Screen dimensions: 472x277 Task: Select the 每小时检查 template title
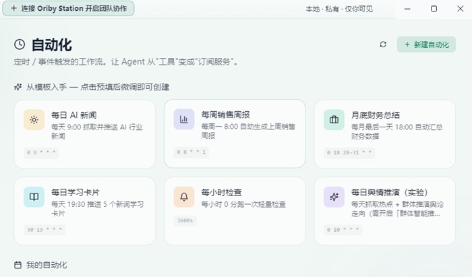[x=222, y=193]
